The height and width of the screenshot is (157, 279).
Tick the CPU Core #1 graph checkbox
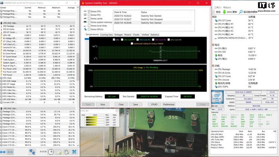pyautogui.click(x=122, y=40)
